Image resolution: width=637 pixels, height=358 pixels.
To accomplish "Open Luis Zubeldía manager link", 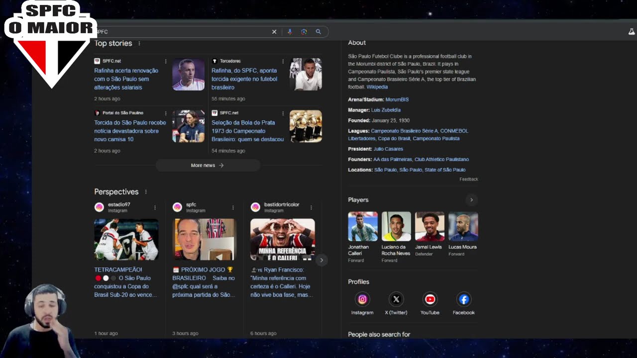I will pos(386,110).
